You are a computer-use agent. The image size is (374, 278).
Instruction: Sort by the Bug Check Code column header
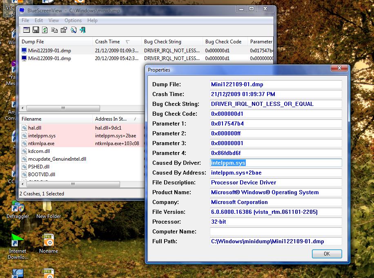point(225,42)
